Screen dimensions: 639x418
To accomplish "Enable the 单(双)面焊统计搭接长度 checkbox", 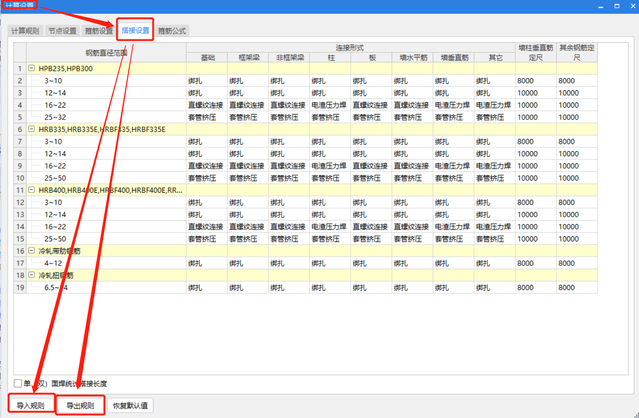I will [18, 383].
